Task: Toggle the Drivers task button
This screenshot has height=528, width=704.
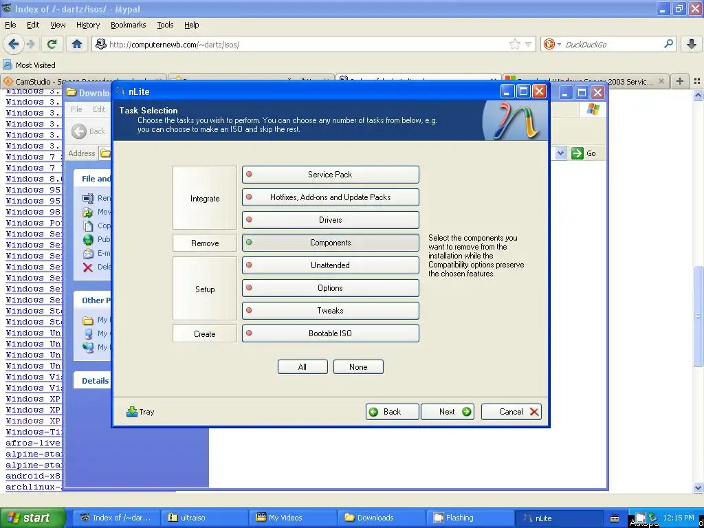Action: coord(331,220)
